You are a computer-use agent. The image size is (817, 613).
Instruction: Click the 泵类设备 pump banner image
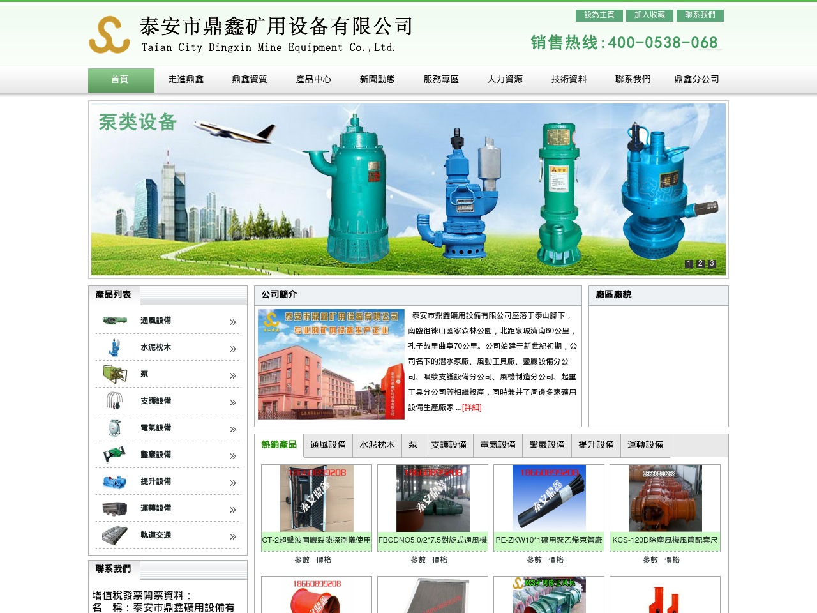point(408,190)
